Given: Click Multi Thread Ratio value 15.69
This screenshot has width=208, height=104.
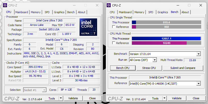Looking at the screenshot, I should [x=192, y=60].
